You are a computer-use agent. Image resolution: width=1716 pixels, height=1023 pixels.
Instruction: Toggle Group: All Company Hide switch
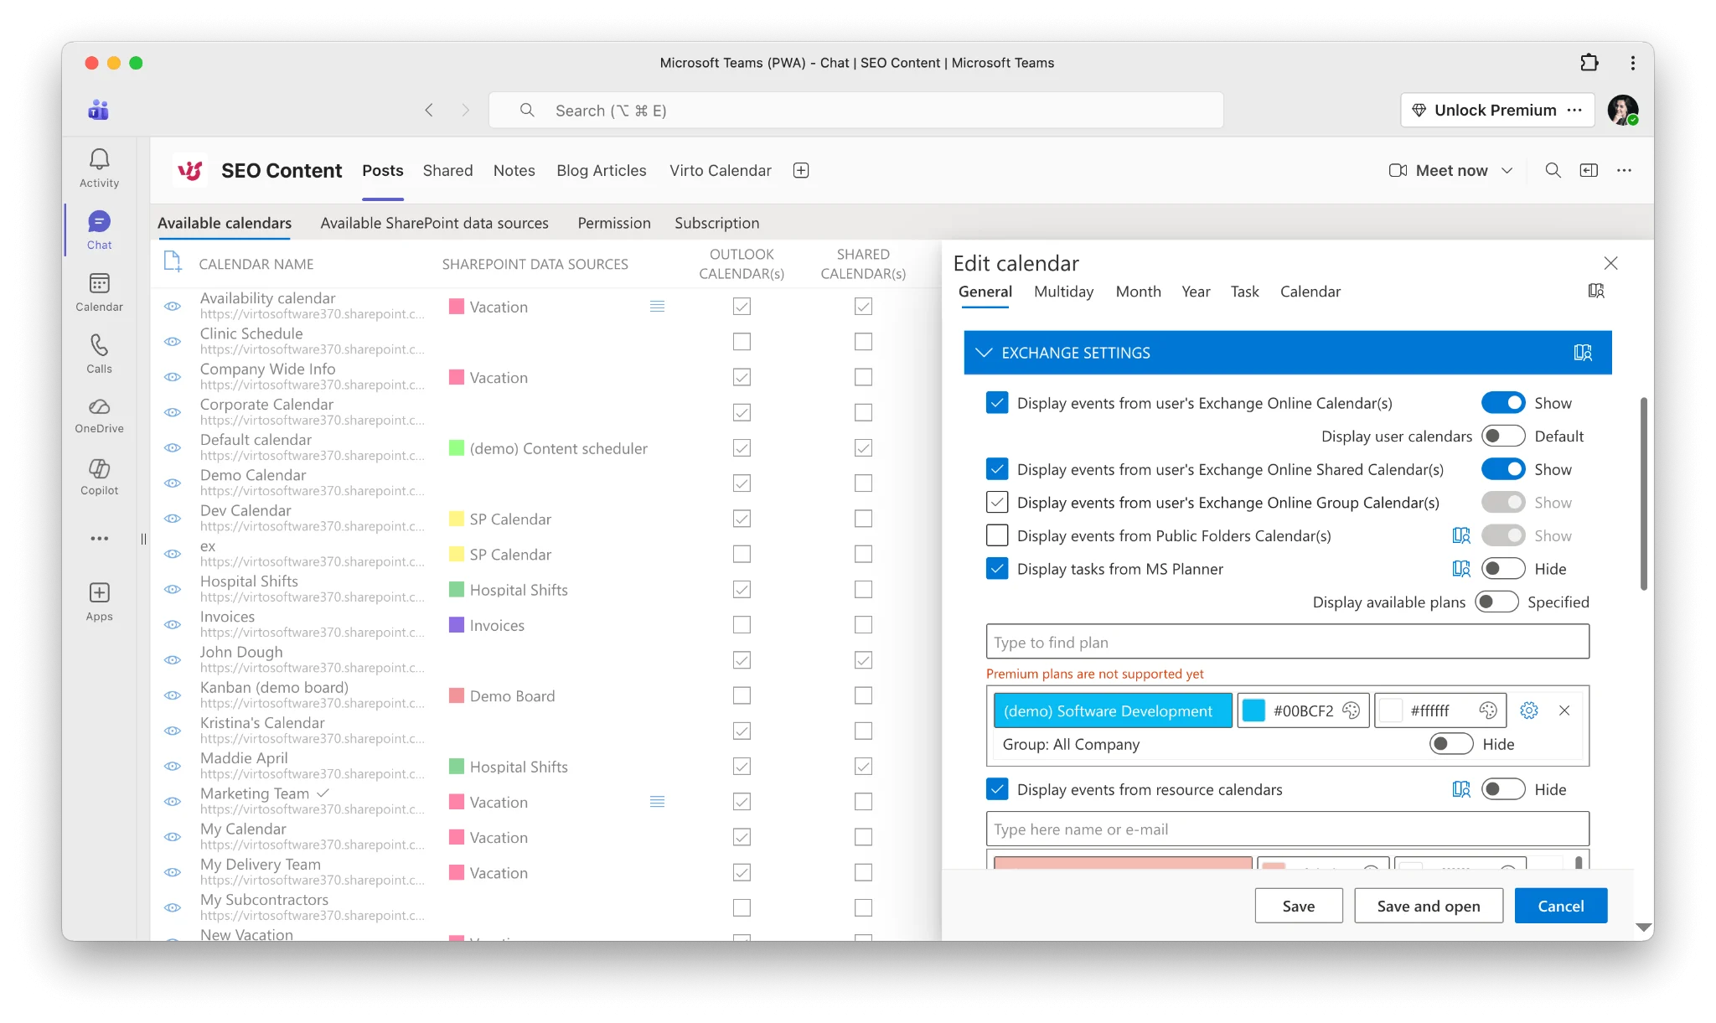click(1451, 744)
